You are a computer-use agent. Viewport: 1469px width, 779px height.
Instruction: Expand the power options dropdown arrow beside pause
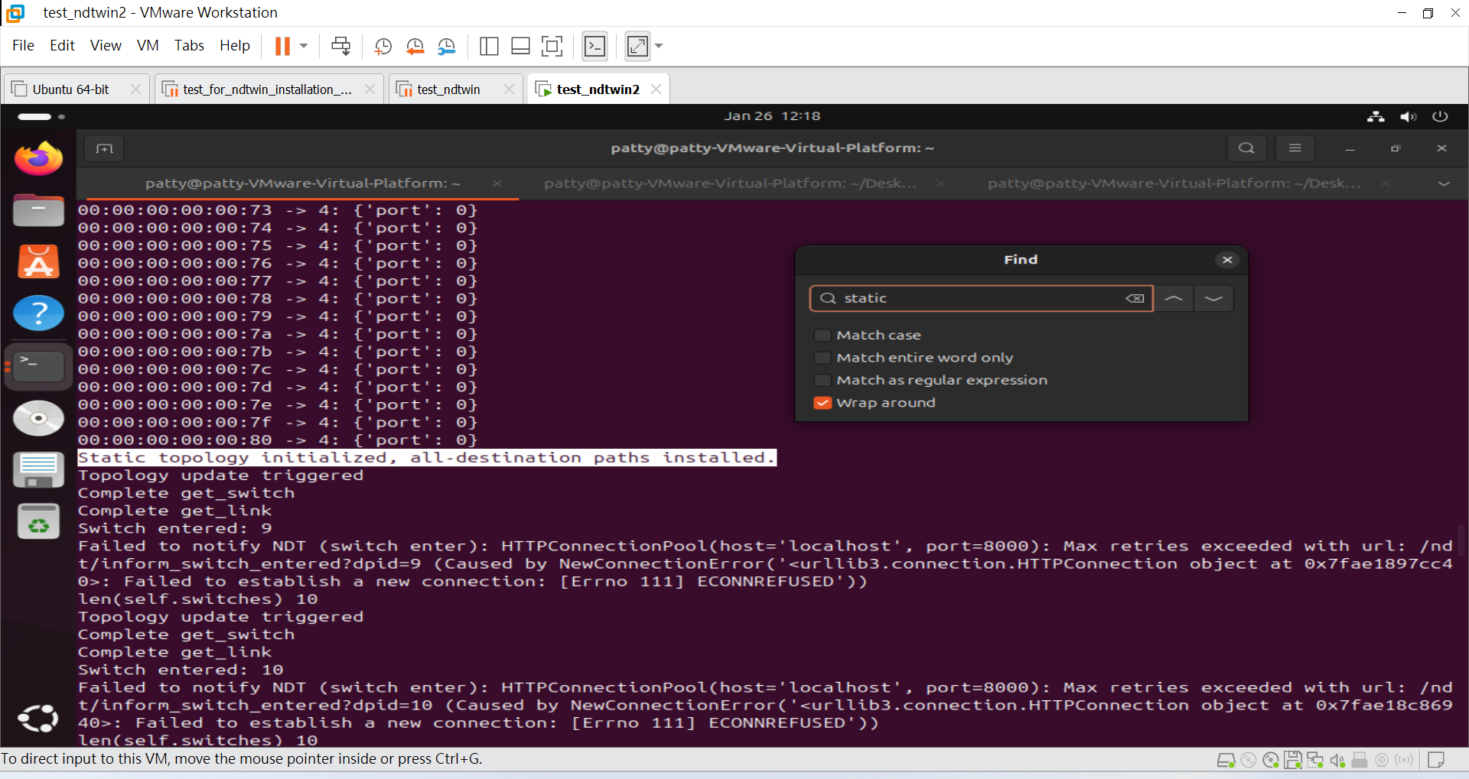[304, 47]
